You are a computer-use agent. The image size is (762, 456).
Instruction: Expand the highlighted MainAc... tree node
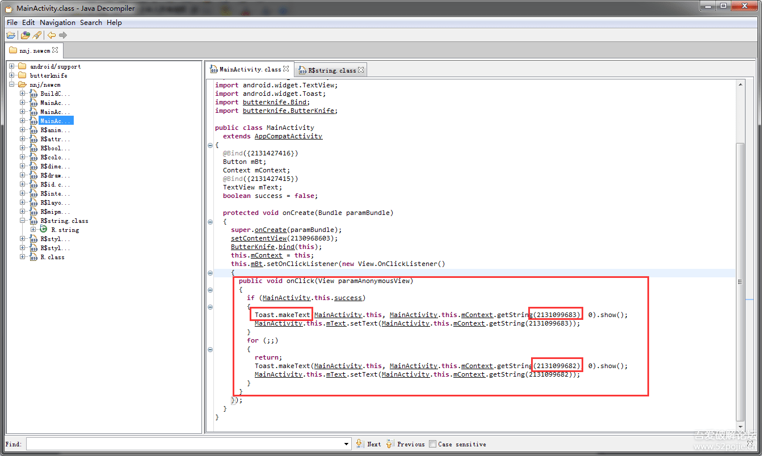tap(23, 121)
